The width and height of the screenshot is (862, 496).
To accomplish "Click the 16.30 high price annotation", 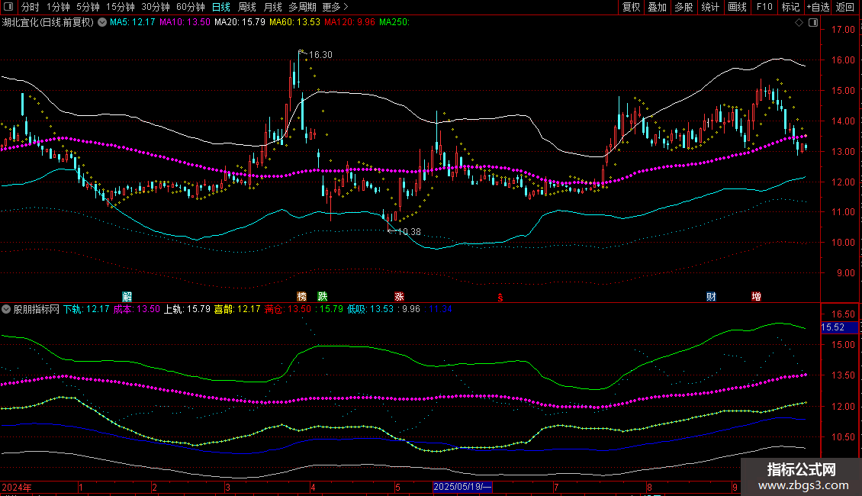I will [320, 55].
